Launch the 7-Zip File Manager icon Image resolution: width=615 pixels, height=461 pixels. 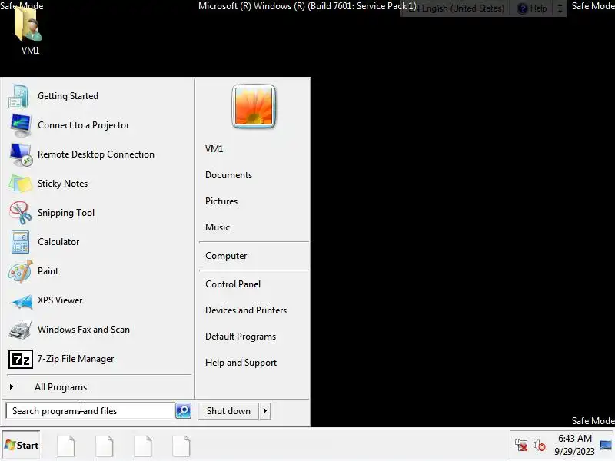(21, 359)
